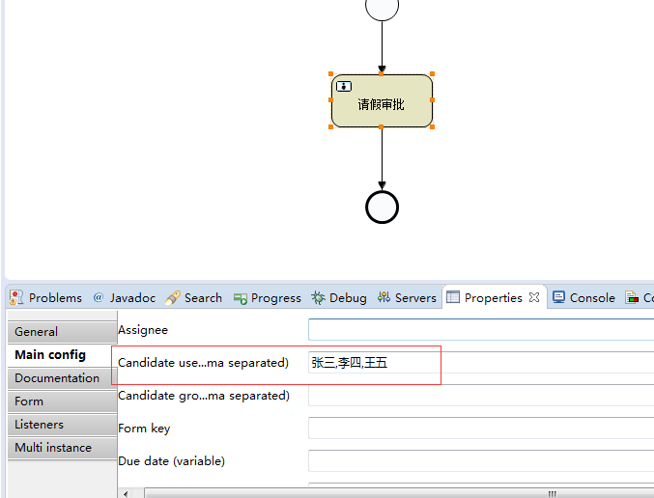Switch to the Progress tab
The width and height of the screenshot is (654, 498).
[268, 297]
